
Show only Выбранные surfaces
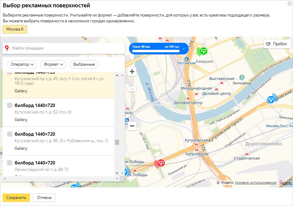click(84, 64)
